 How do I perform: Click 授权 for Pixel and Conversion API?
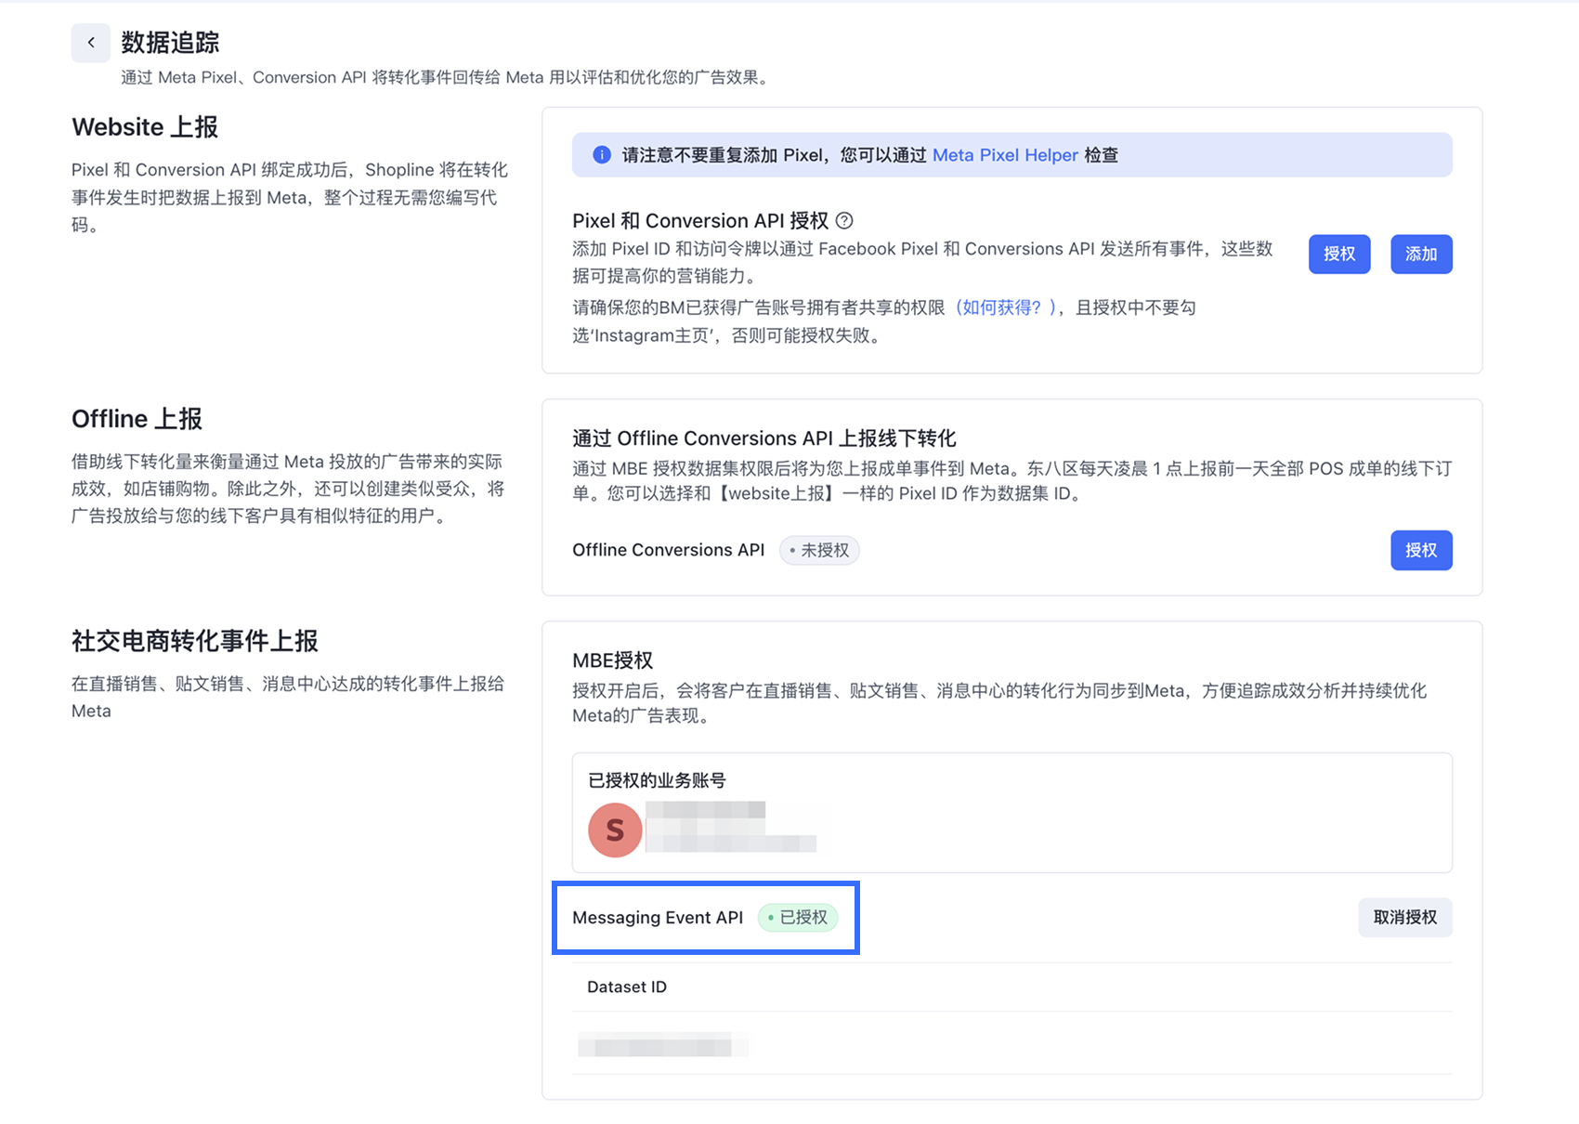pos(1339,255)
